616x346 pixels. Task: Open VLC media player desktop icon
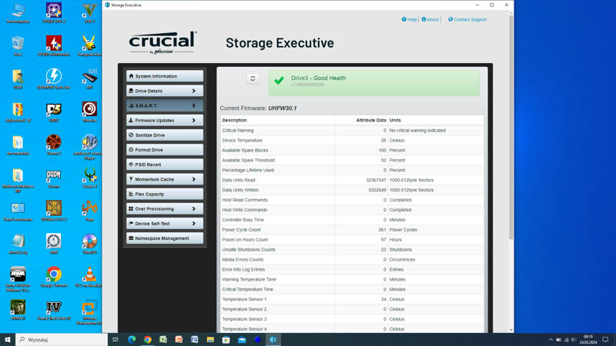tap(89, 277)
